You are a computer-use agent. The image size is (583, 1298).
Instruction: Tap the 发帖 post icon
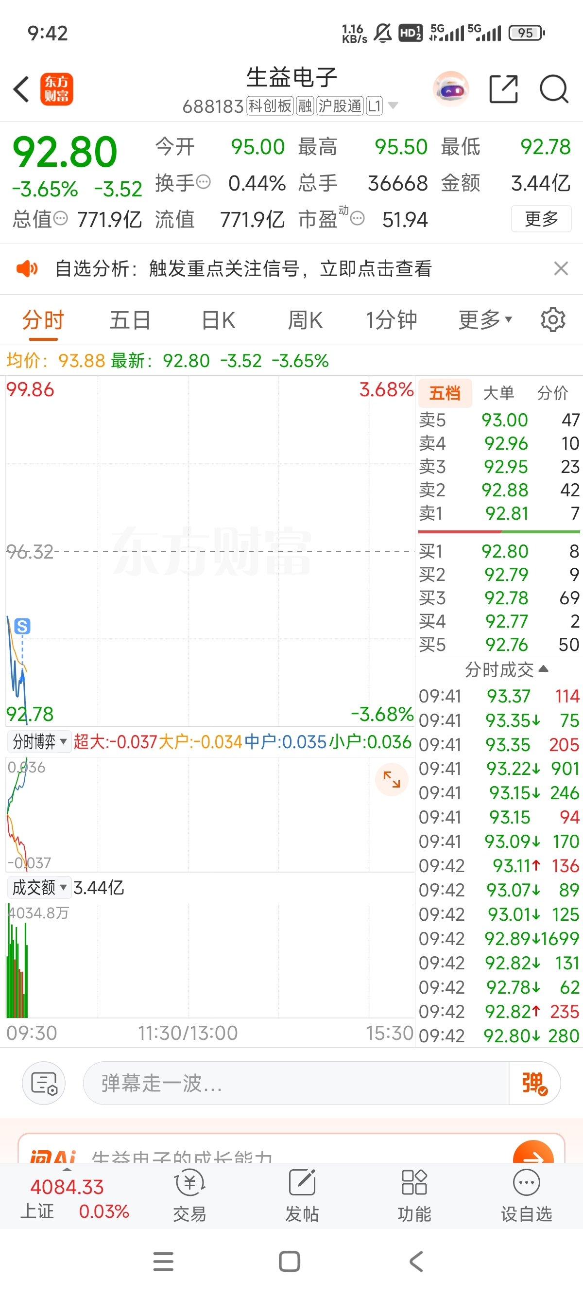(302, 1196)
